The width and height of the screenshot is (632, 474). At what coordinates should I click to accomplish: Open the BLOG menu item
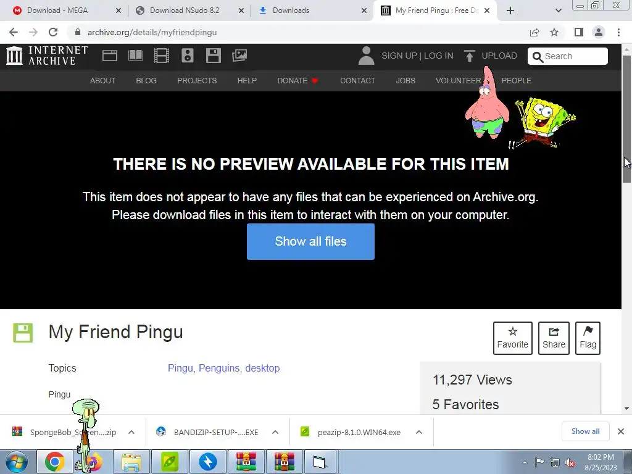pyautogui.click(x=146, y=81)
